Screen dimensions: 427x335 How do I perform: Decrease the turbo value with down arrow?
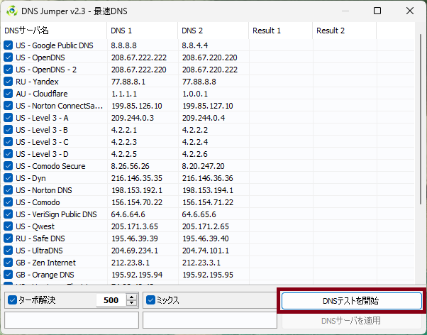point(131,304)
